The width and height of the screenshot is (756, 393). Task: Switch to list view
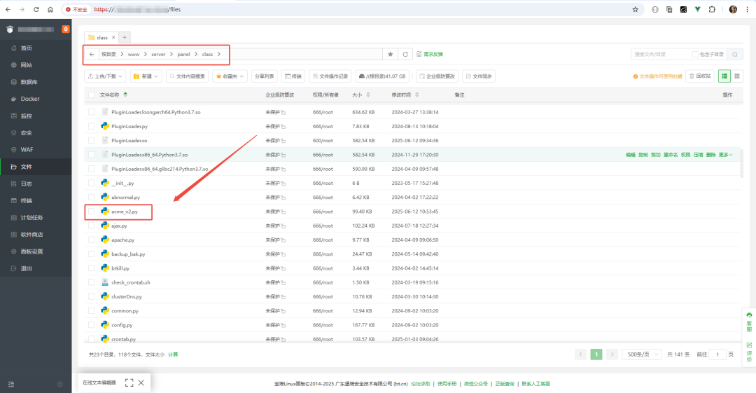click(724, 76)
